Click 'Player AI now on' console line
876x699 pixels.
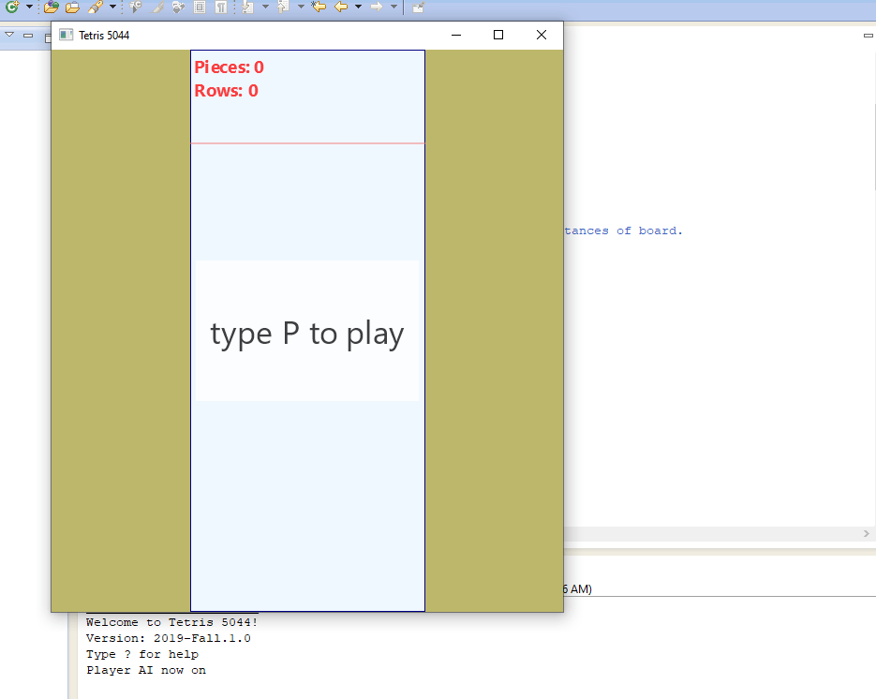(146, 670)
